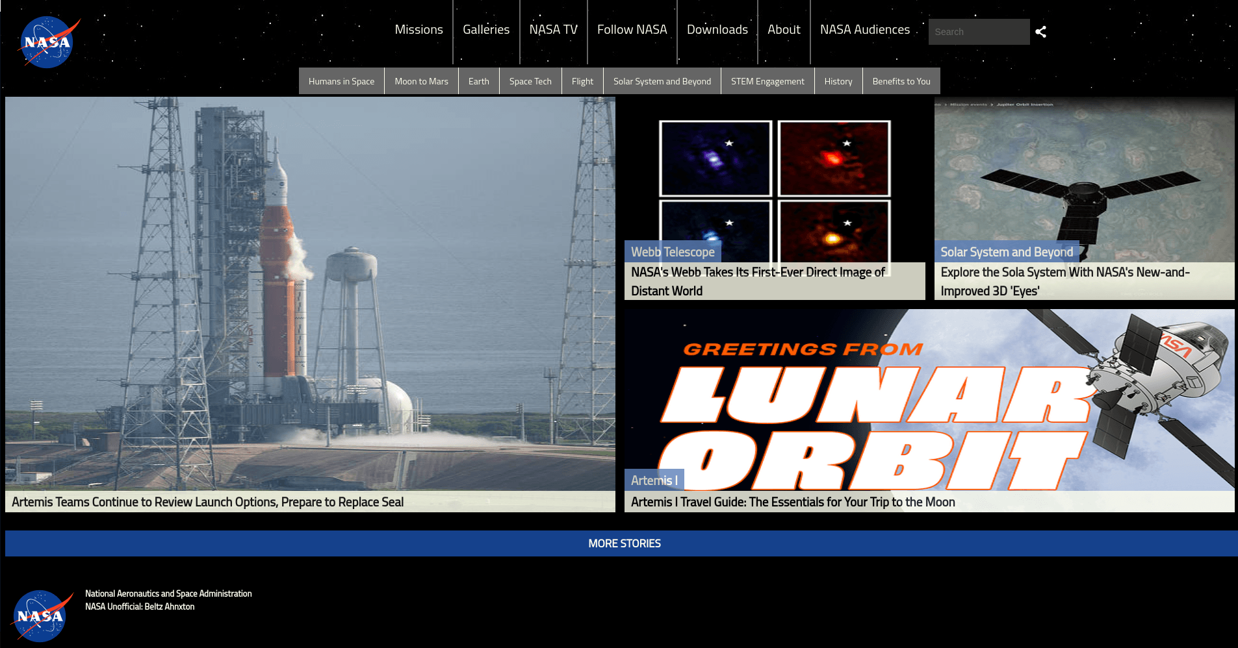Select the Humans in Space topic tab

point(341,81)
